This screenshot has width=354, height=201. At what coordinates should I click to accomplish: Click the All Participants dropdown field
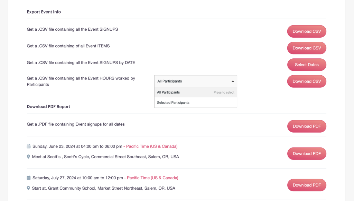(192, 81)
